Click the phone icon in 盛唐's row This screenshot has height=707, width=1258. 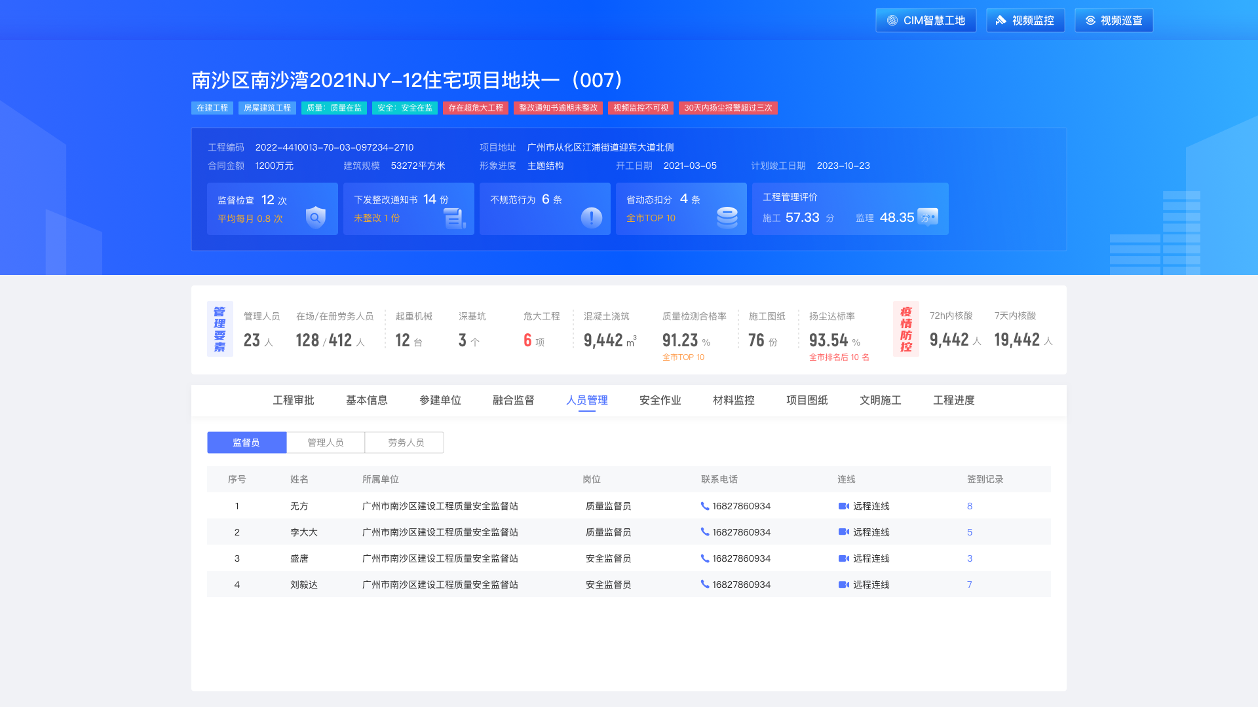tap(705, 558)
